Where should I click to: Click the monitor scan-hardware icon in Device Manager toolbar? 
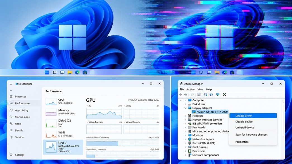click(218, 95)
